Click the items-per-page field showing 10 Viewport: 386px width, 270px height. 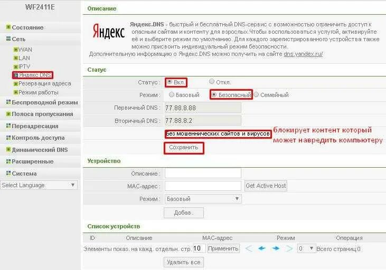[199, 248]
